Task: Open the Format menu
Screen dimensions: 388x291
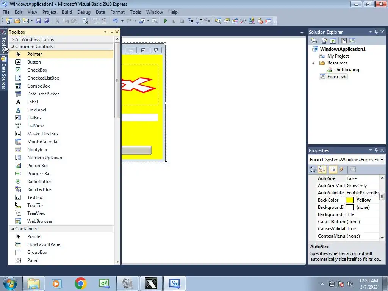Action: point(117,12)
